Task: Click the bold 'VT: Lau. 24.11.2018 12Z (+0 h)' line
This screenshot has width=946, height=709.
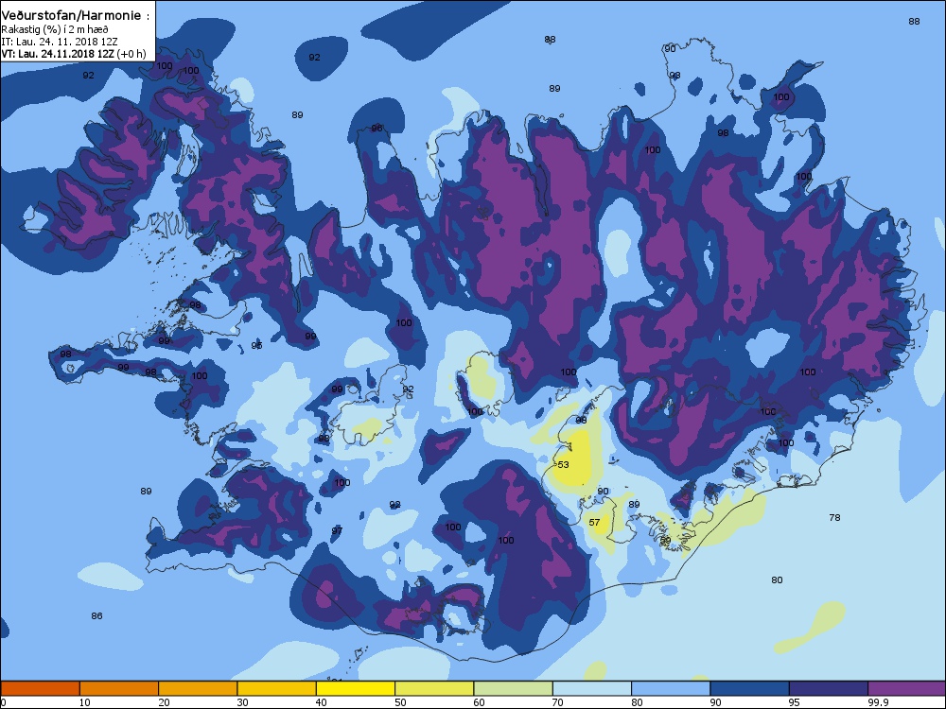Action: (74, 54)
